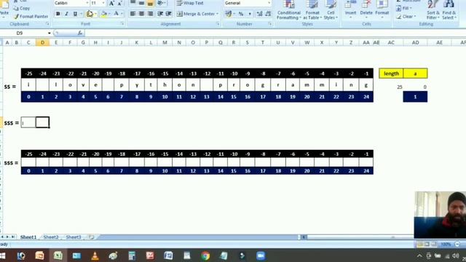466x262 pixels.
Task: Decrease indent in alignment group
Action: 160,14
